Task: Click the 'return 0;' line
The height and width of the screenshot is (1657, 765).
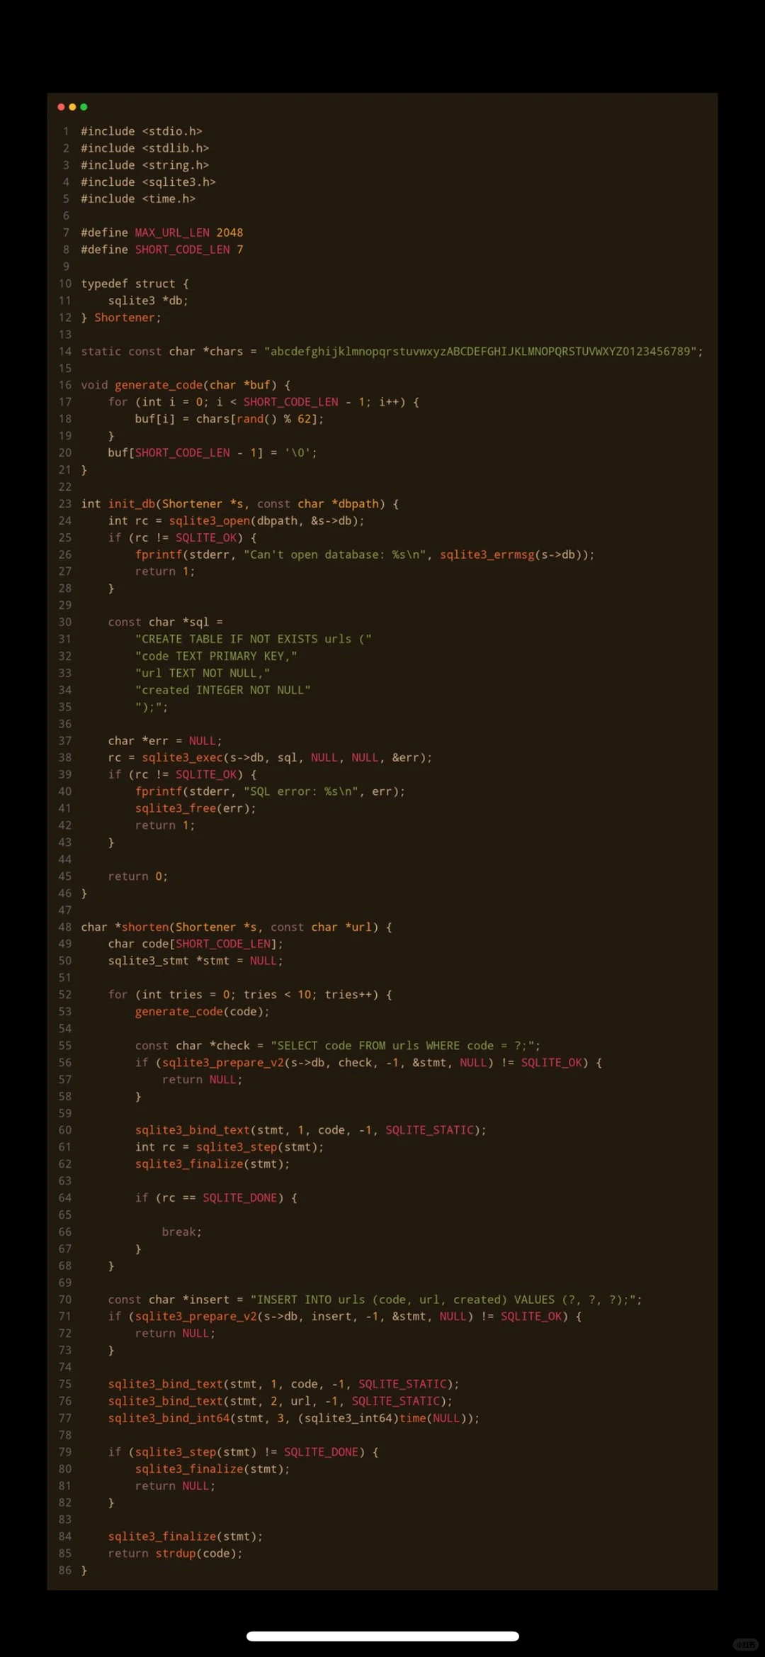Action: tap(138, 877)
